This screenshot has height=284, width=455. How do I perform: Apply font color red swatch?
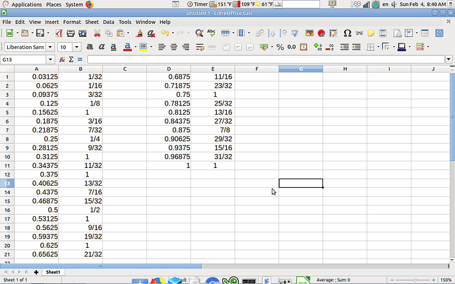[127, 47]
